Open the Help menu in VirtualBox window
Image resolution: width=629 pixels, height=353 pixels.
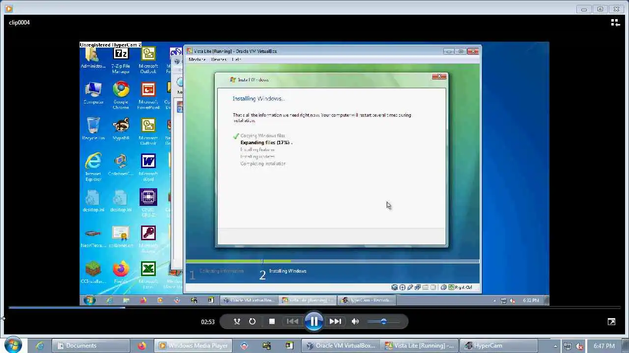(x=236, y=59)
